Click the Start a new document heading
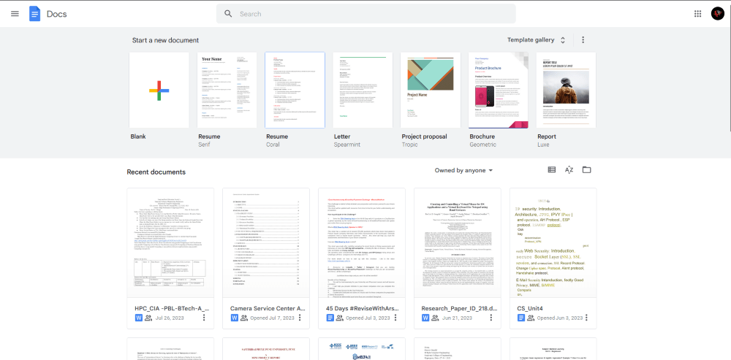This screenshot has height=360, width=731. point(165,40)
